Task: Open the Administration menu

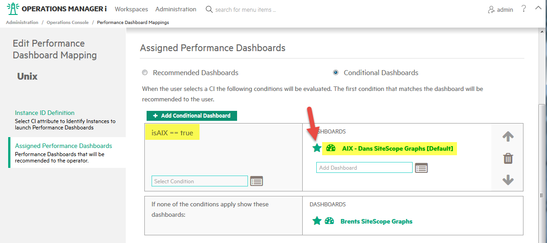Action: [176, 9]
